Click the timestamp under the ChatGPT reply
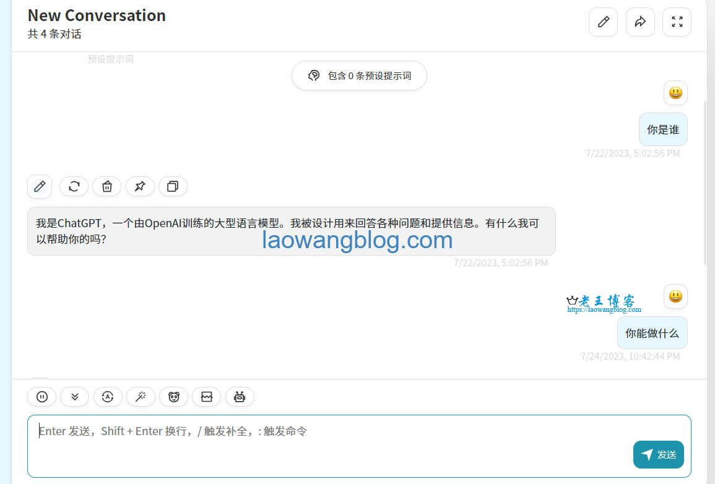The width and height of the screenshot is (715, 484). pos(500,263)
